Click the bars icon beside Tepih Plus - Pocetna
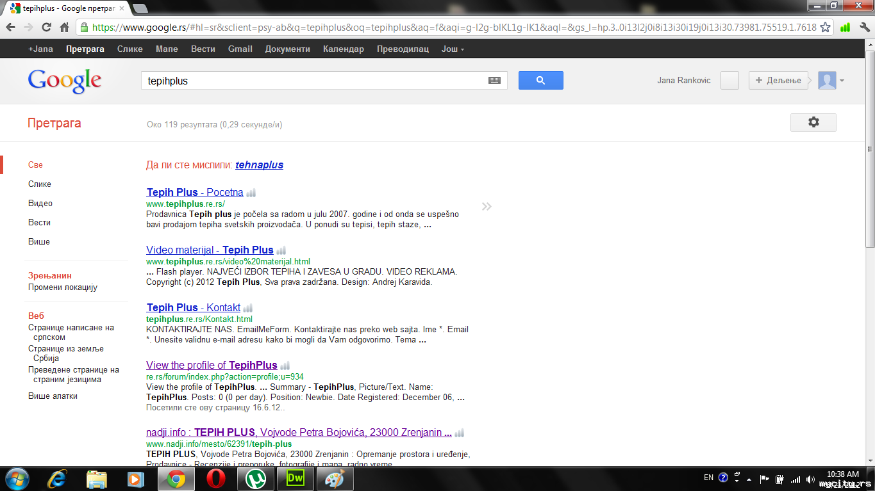Screen dimensions: 875x491 click(251, 193)
